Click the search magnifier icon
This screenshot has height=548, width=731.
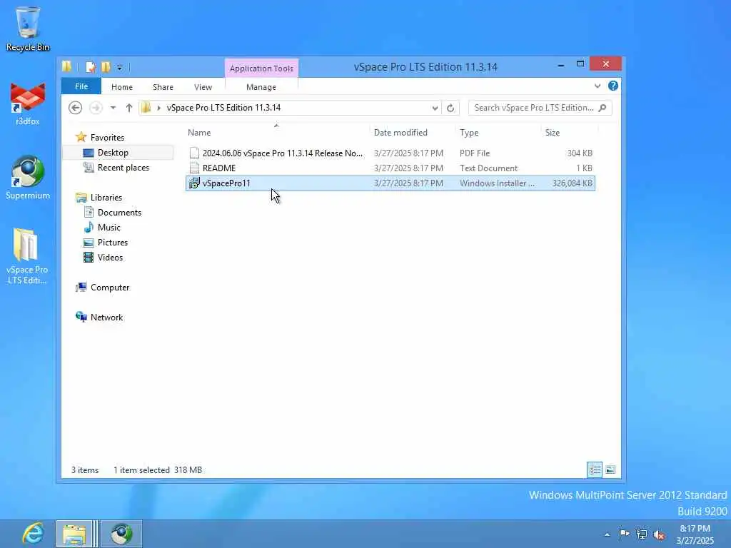tap(603, 108)
